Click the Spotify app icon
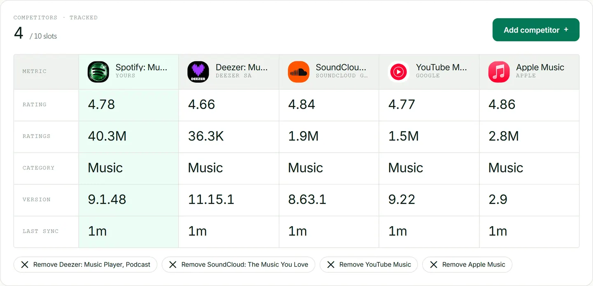593x286 pixels. pos(98,72)
